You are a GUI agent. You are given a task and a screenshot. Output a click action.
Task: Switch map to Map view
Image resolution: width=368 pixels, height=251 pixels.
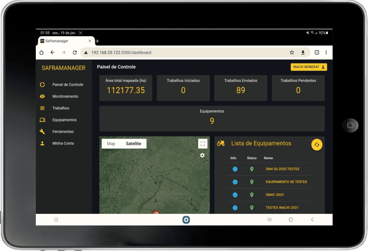(111, 144)
